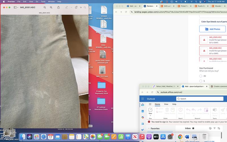Click the Spotlight search icon in menu bar

(x=196, y=2)
